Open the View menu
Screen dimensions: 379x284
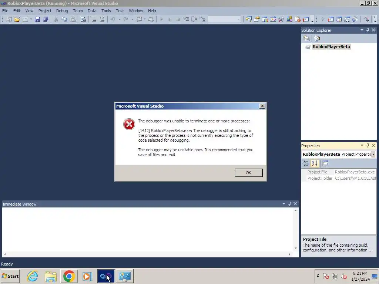[29, 11]
